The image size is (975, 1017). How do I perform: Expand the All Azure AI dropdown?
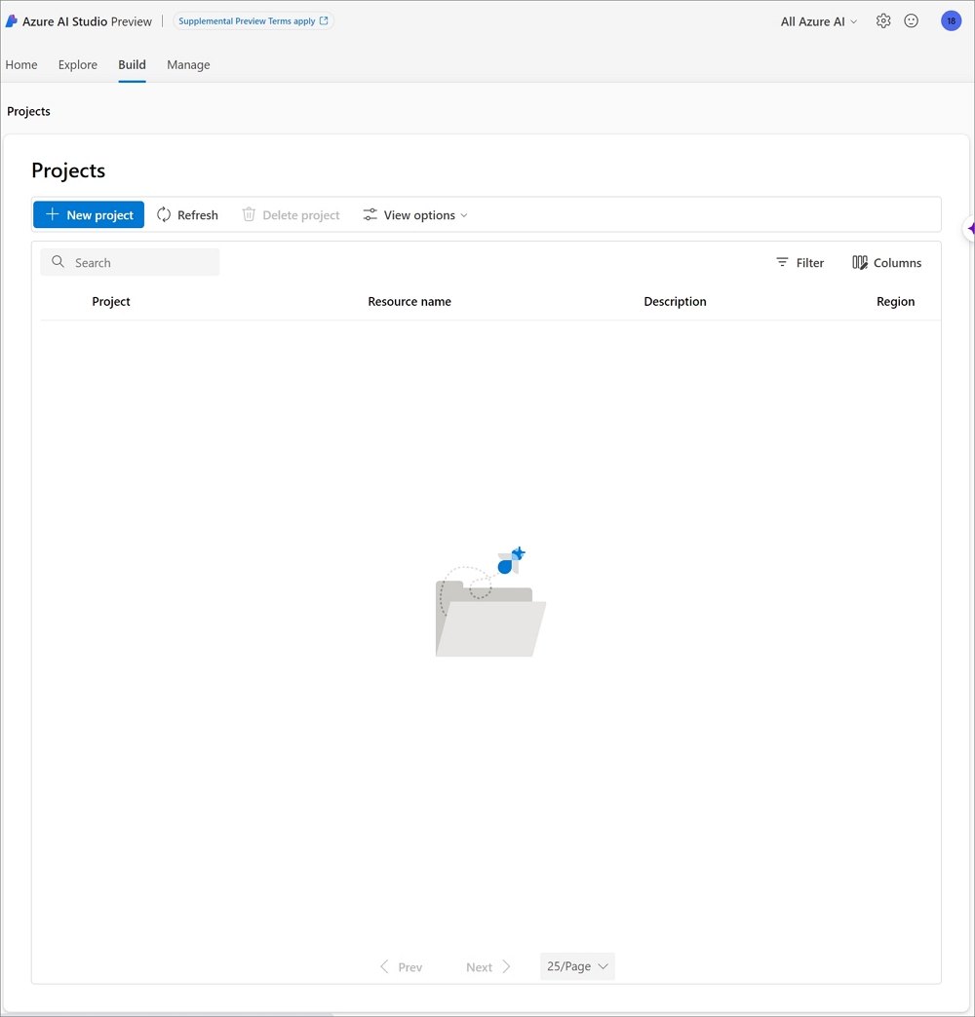click(819, 21)
